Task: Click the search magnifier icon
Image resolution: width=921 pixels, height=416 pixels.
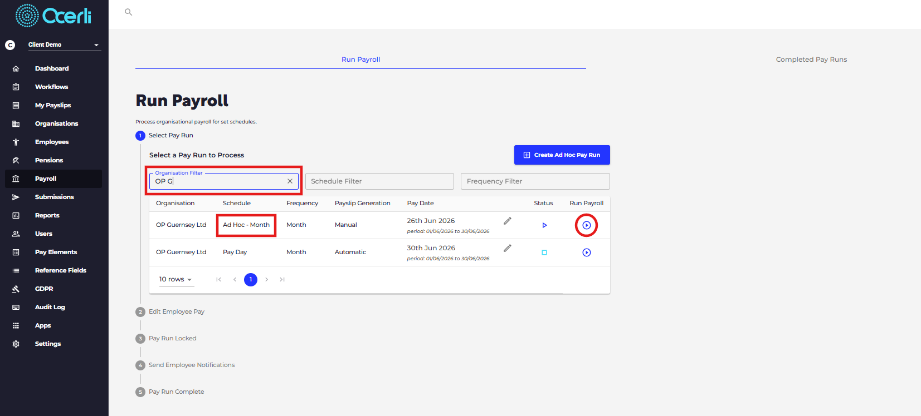Action: [x=129, y=12]
